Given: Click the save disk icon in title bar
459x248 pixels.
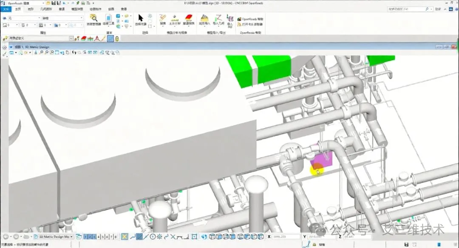Looking at the screenshot, I should pos(54,3).
